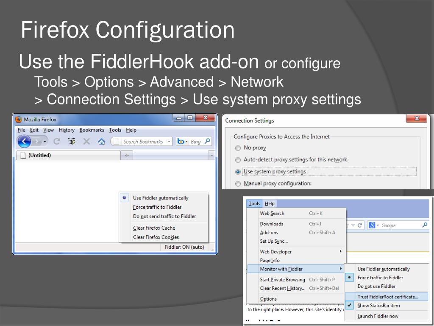Open the Help menu beside open Tools menu

tap(269, 203)
